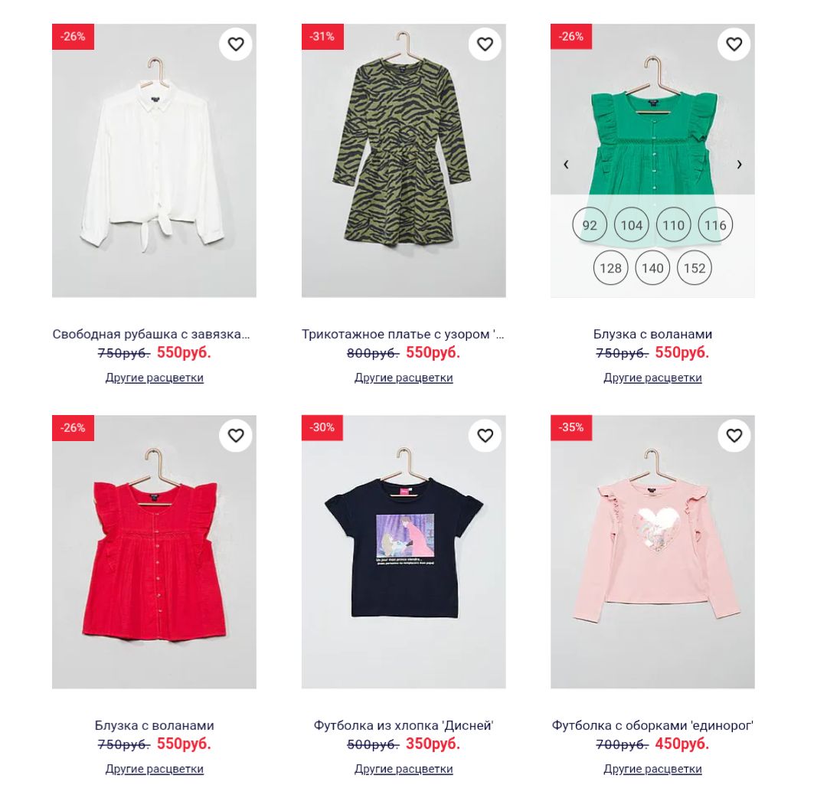Heart the navy Disney T-shirt
This screenshot has width=827, height=801.
pyautogui.click(x=485, y=436)
